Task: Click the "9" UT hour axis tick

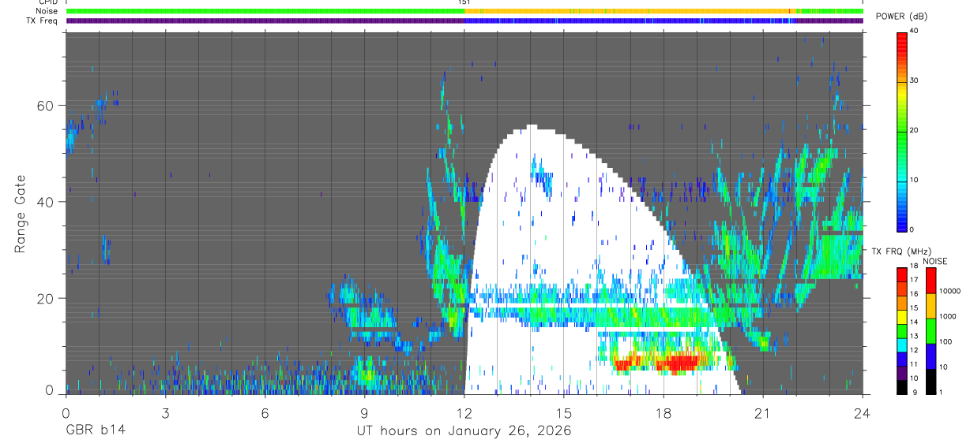Action: (364, 412)
